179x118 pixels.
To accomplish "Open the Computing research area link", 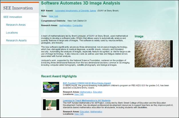I will pos(77,25).
